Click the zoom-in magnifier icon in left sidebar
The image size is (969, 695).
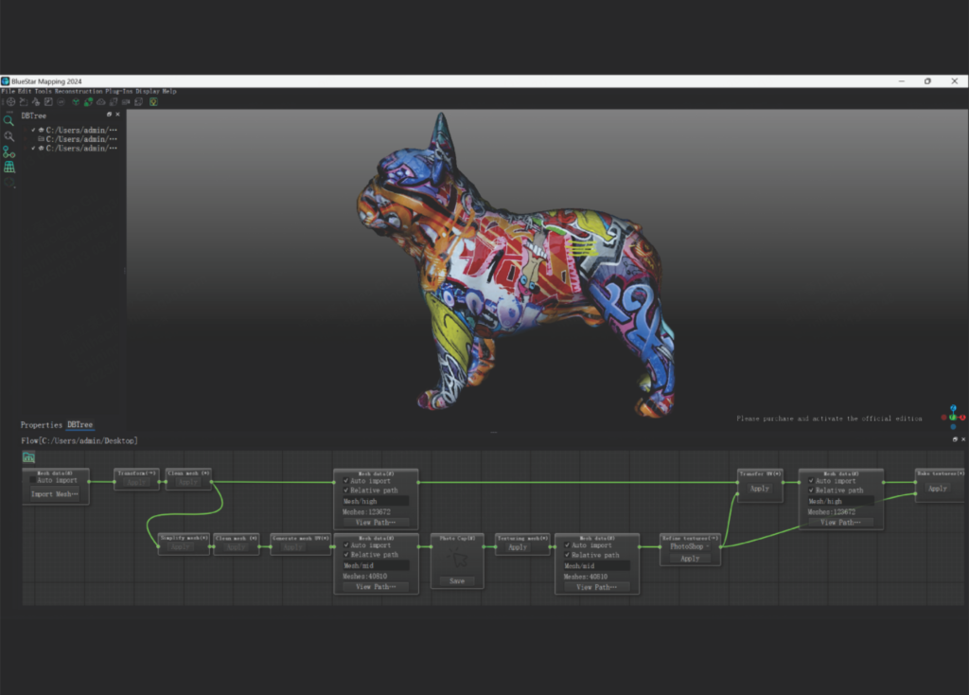click(x=9, y=136)
